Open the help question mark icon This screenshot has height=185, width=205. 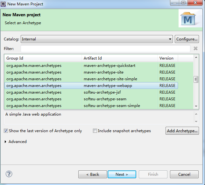coord(9,174)
